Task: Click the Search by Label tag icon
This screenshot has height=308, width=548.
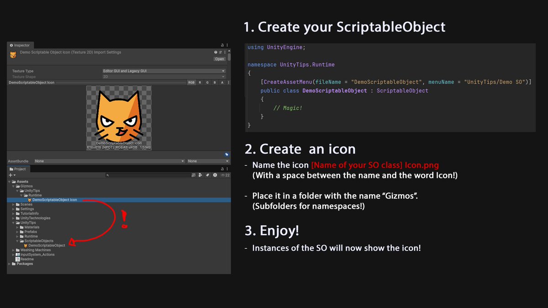Action: point(207,175)
